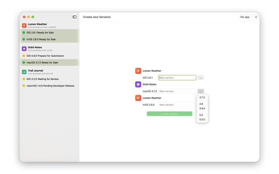
Task: Select macOS 4.7.2 Ready for Sale row
Action: pos(49,62)
